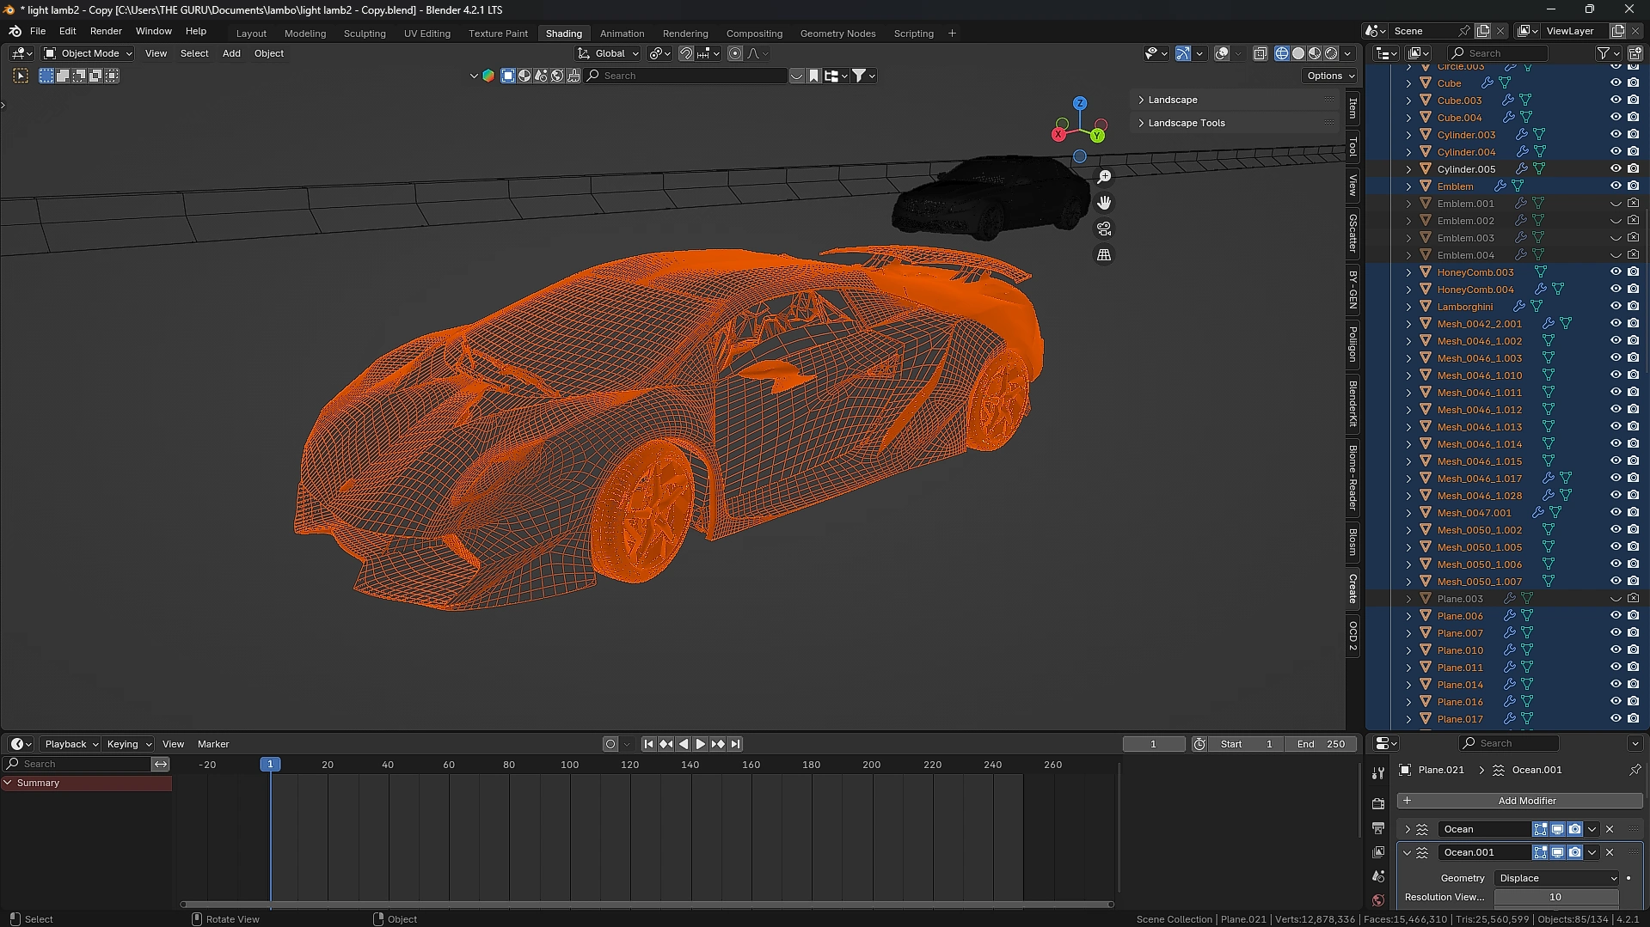Click the Resolution Viewport value slider
Image resolution: width=1650 pixels, height=927 pixels.
tap(1555, 897)
